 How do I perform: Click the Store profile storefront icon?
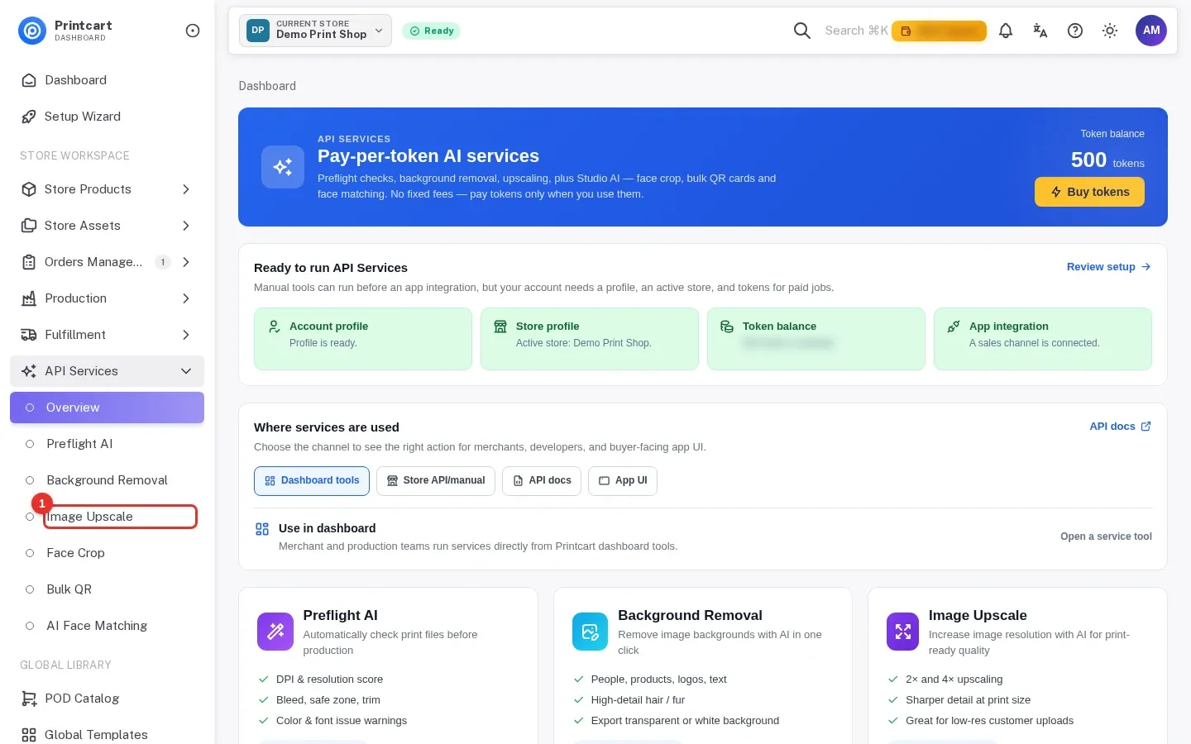click(x=500, y=327)
